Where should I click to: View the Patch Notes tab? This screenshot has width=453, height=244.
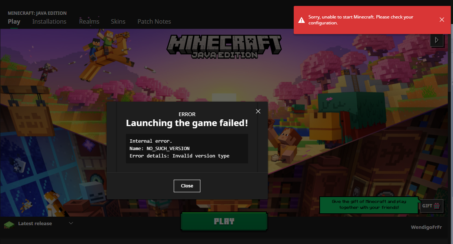click(154, 21)
